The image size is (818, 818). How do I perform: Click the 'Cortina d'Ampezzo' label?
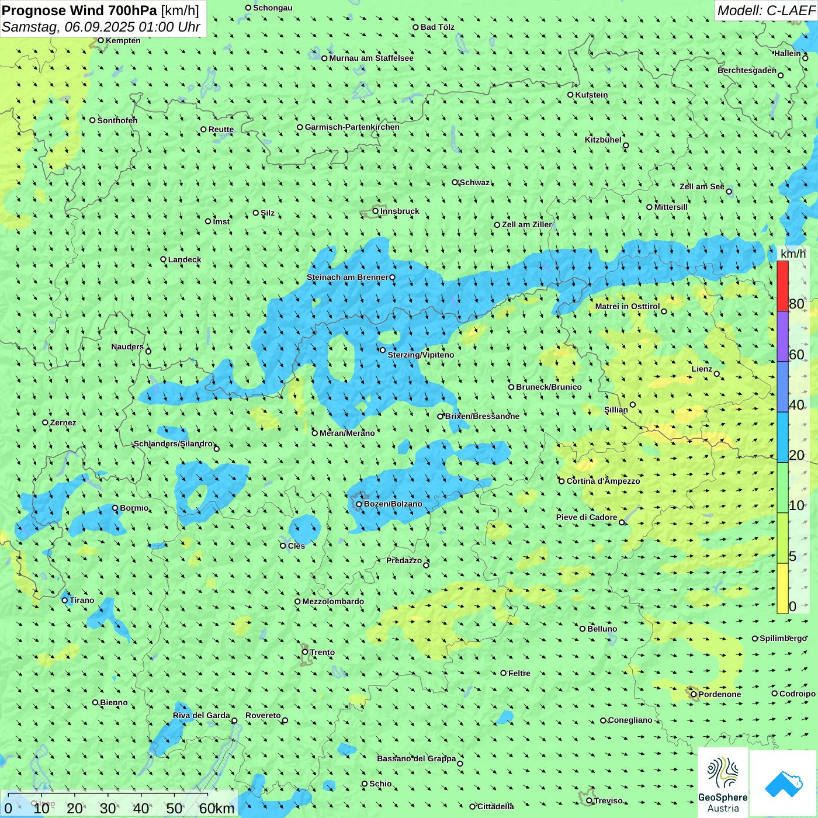603,481
